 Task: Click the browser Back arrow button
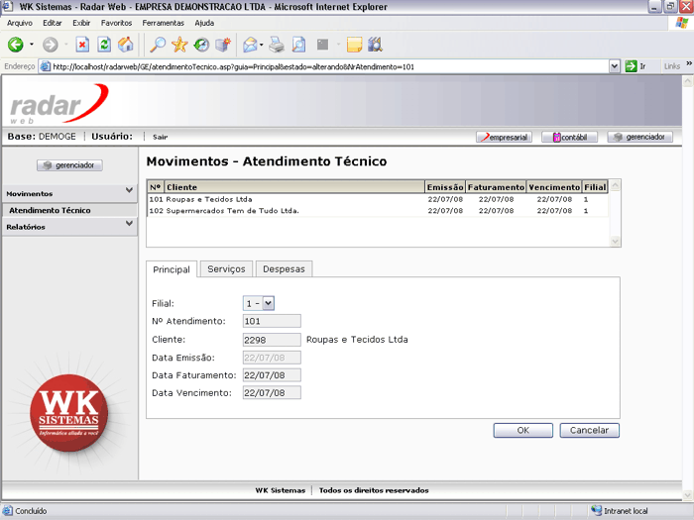(16, 45)
